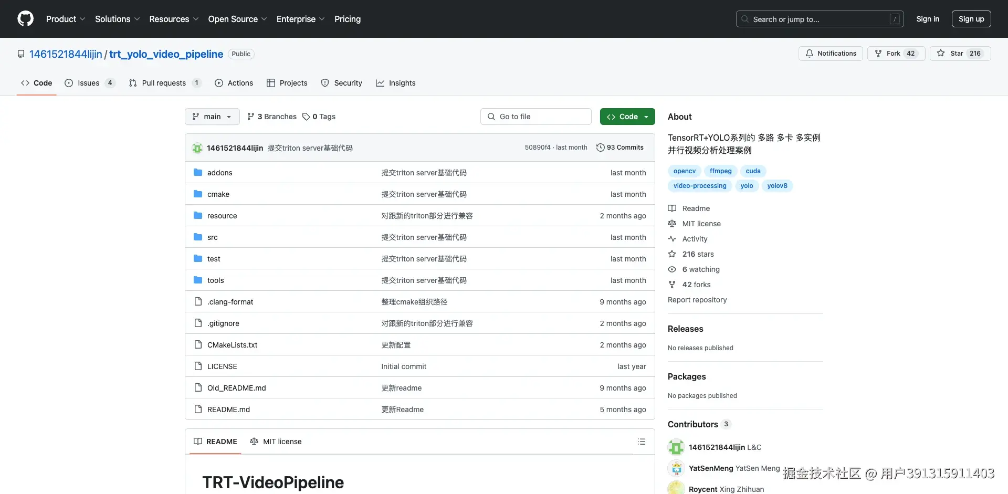Open the trt_yolo_video_pipeline repository link
This screenshot has height=494, width=1008.
click(166, 54)
